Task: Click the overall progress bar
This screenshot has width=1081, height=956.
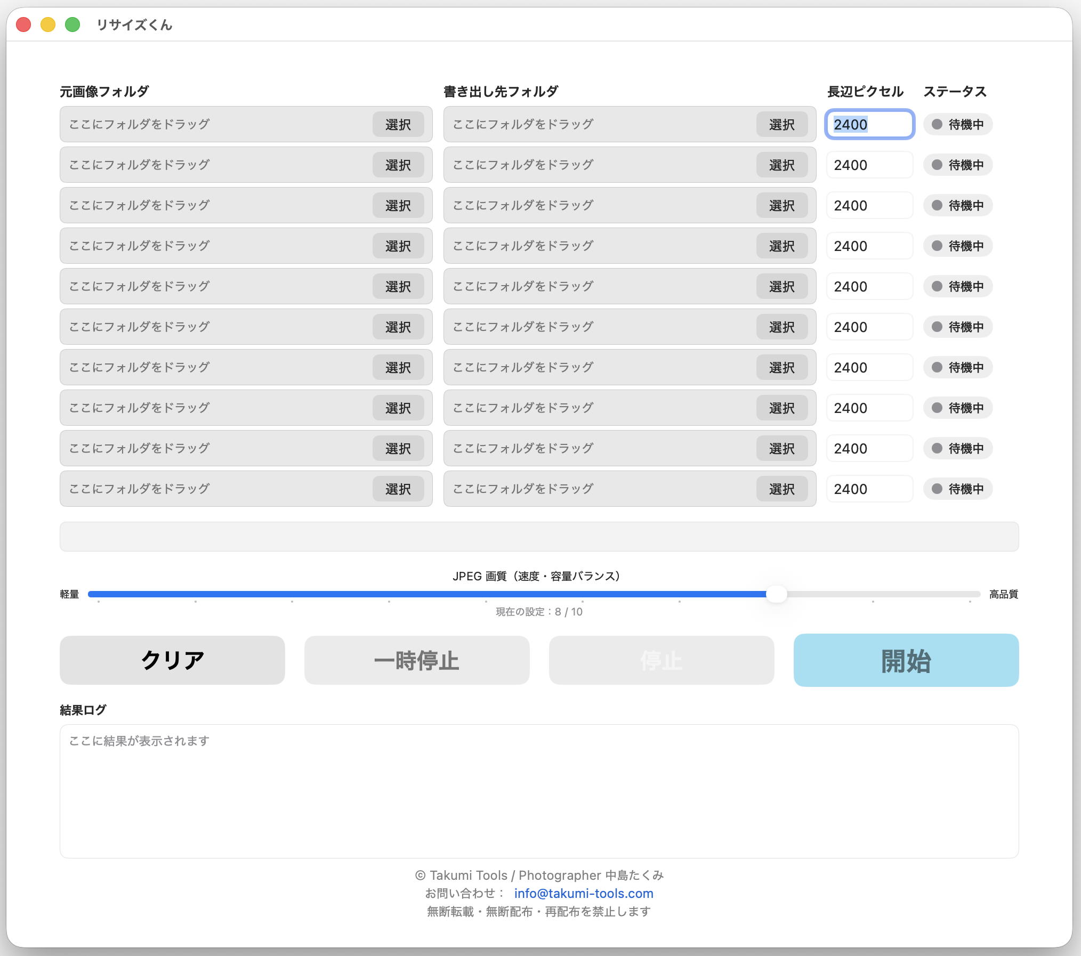Action: coord(539,537)
